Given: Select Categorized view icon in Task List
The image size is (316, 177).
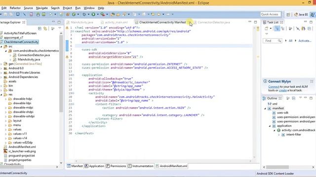Looking at the screenshot, I should pyautogui.click(x=277, y=29).
